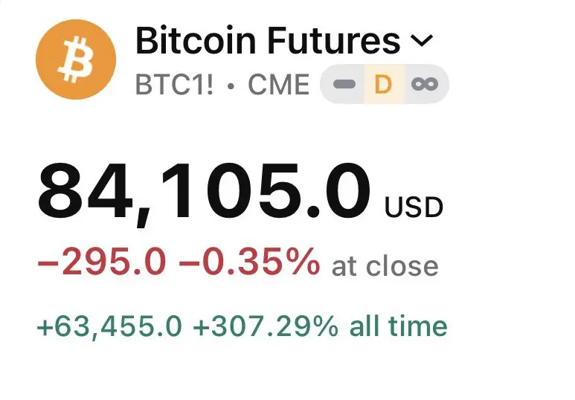Click the green +307.29% percentage

(x=266, y=326)
